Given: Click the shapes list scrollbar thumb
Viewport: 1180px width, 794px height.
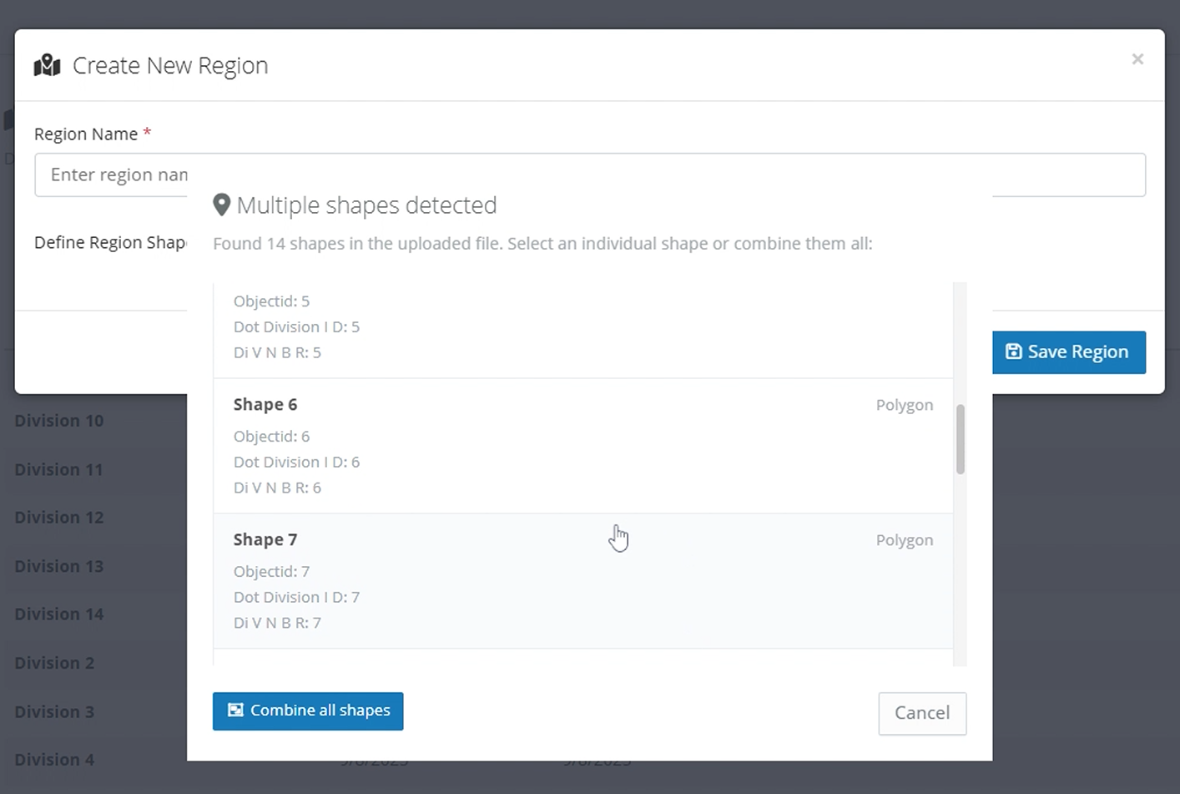Looking at the screenshot, I should 960,439.
